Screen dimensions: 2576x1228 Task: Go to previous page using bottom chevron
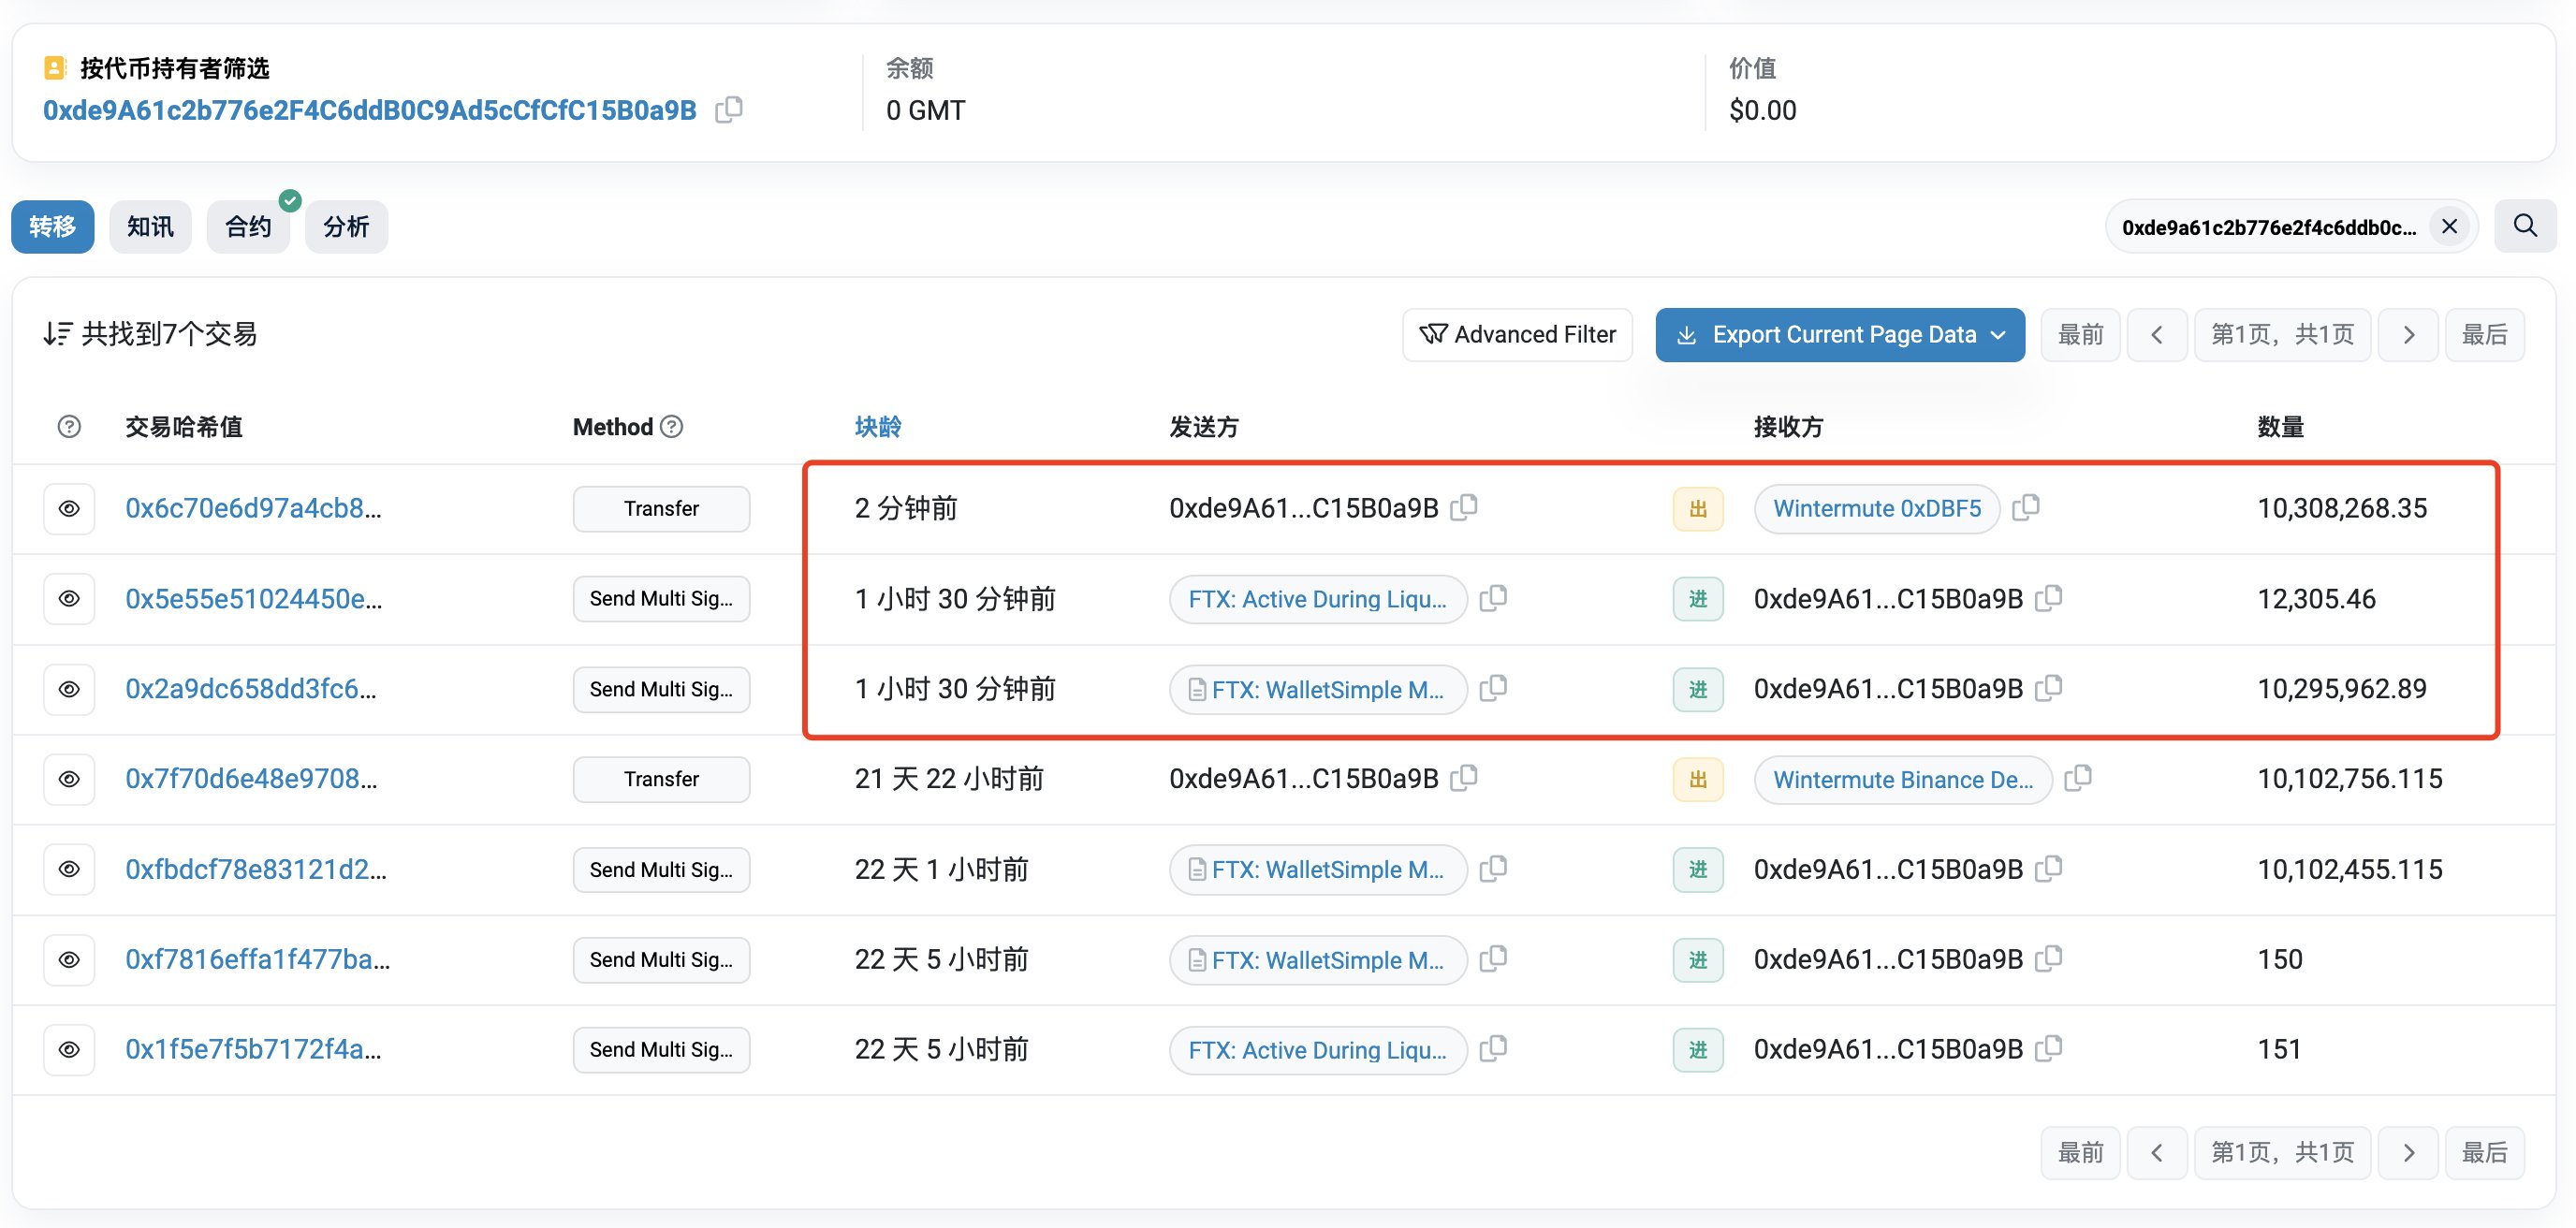[x=2156, y=1152]
